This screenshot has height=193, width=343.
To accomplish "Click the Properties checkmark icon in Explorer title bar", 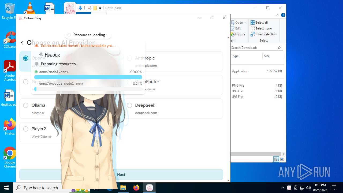I will pos(89,8).
